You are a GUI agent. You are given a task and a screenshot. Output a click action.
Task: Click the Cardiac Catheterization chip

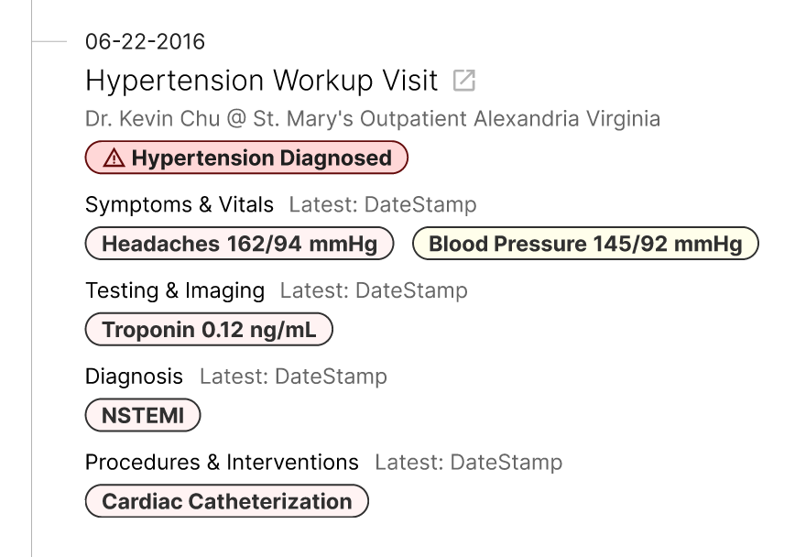click(226, 501)
